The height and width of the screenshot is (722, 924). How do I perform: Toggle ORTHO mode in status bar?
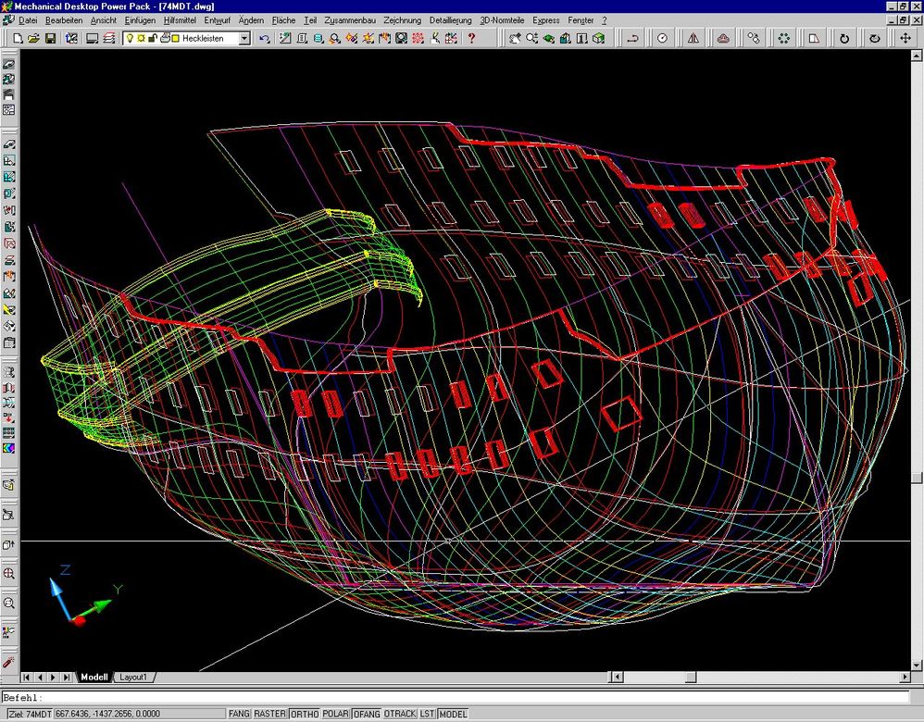(305, 714)
